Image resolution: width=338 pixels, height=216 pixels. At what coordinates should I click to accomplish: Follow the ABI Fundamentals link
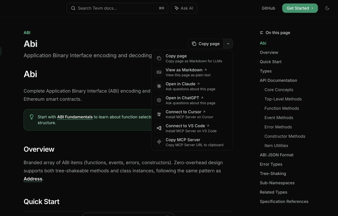(x=75, y=117)
